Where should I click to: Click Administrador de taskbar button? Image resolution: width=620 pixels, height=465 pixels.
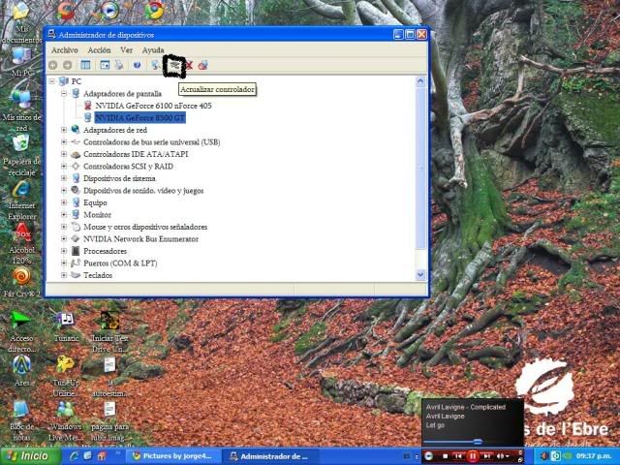tap(268, 456)
